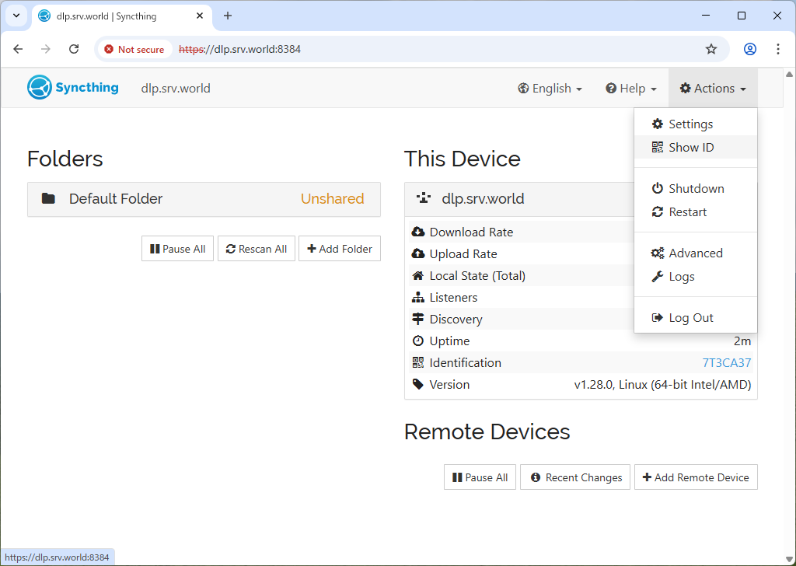Click the Default Folder icon
This screenshot has width=796, height=566.
coord(48,199)
